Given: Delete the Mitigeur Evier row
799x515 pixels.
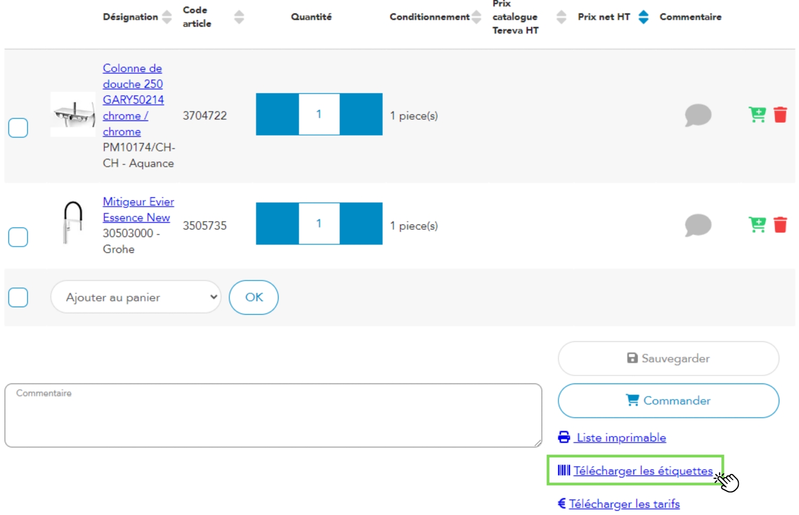Looking at the screenshot, I should 780,224.
